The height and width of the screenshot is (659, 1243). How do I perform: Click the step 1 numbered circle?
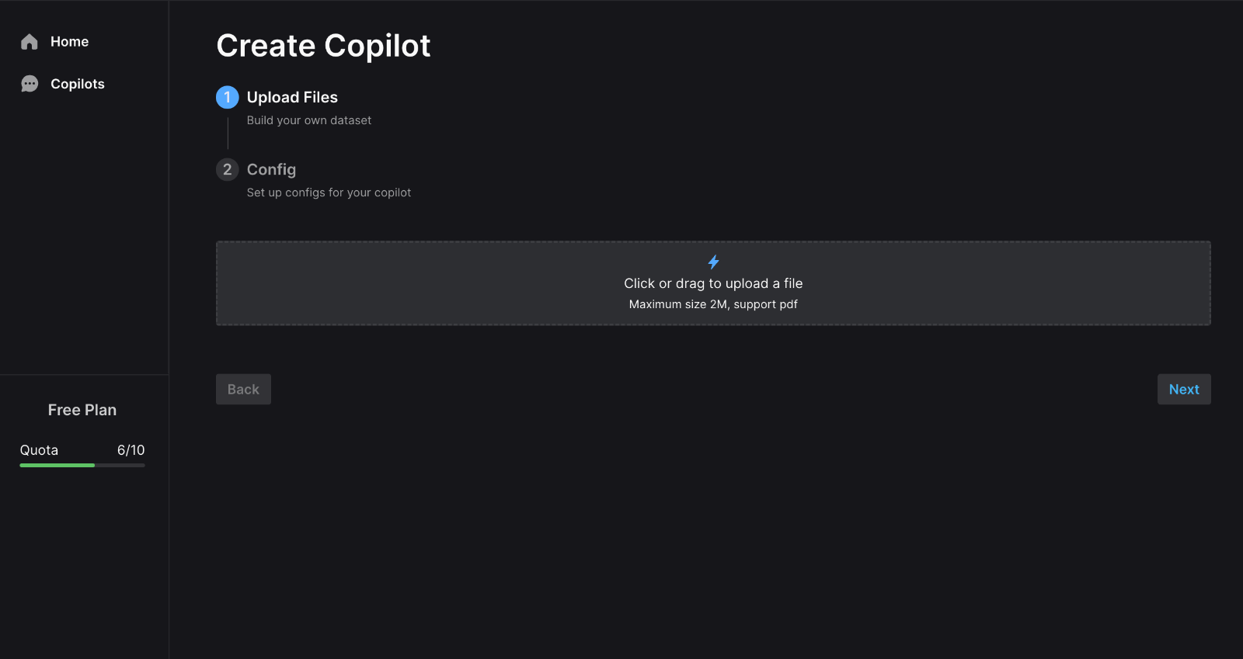(x=227, y=98)
